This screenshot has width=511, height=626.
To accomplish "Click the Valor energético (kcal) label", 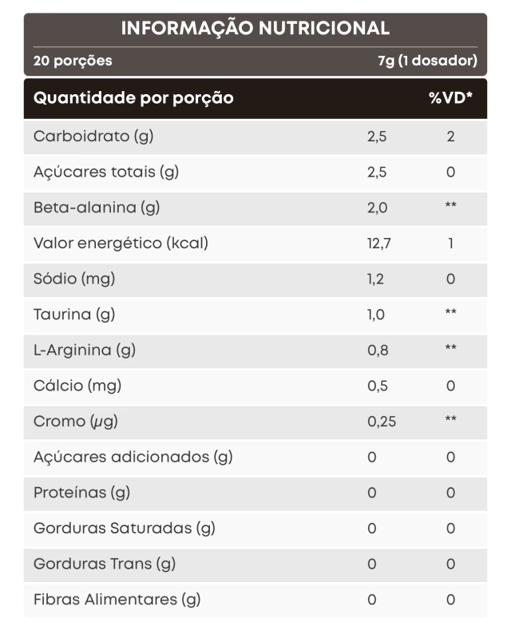I will 121,244.
